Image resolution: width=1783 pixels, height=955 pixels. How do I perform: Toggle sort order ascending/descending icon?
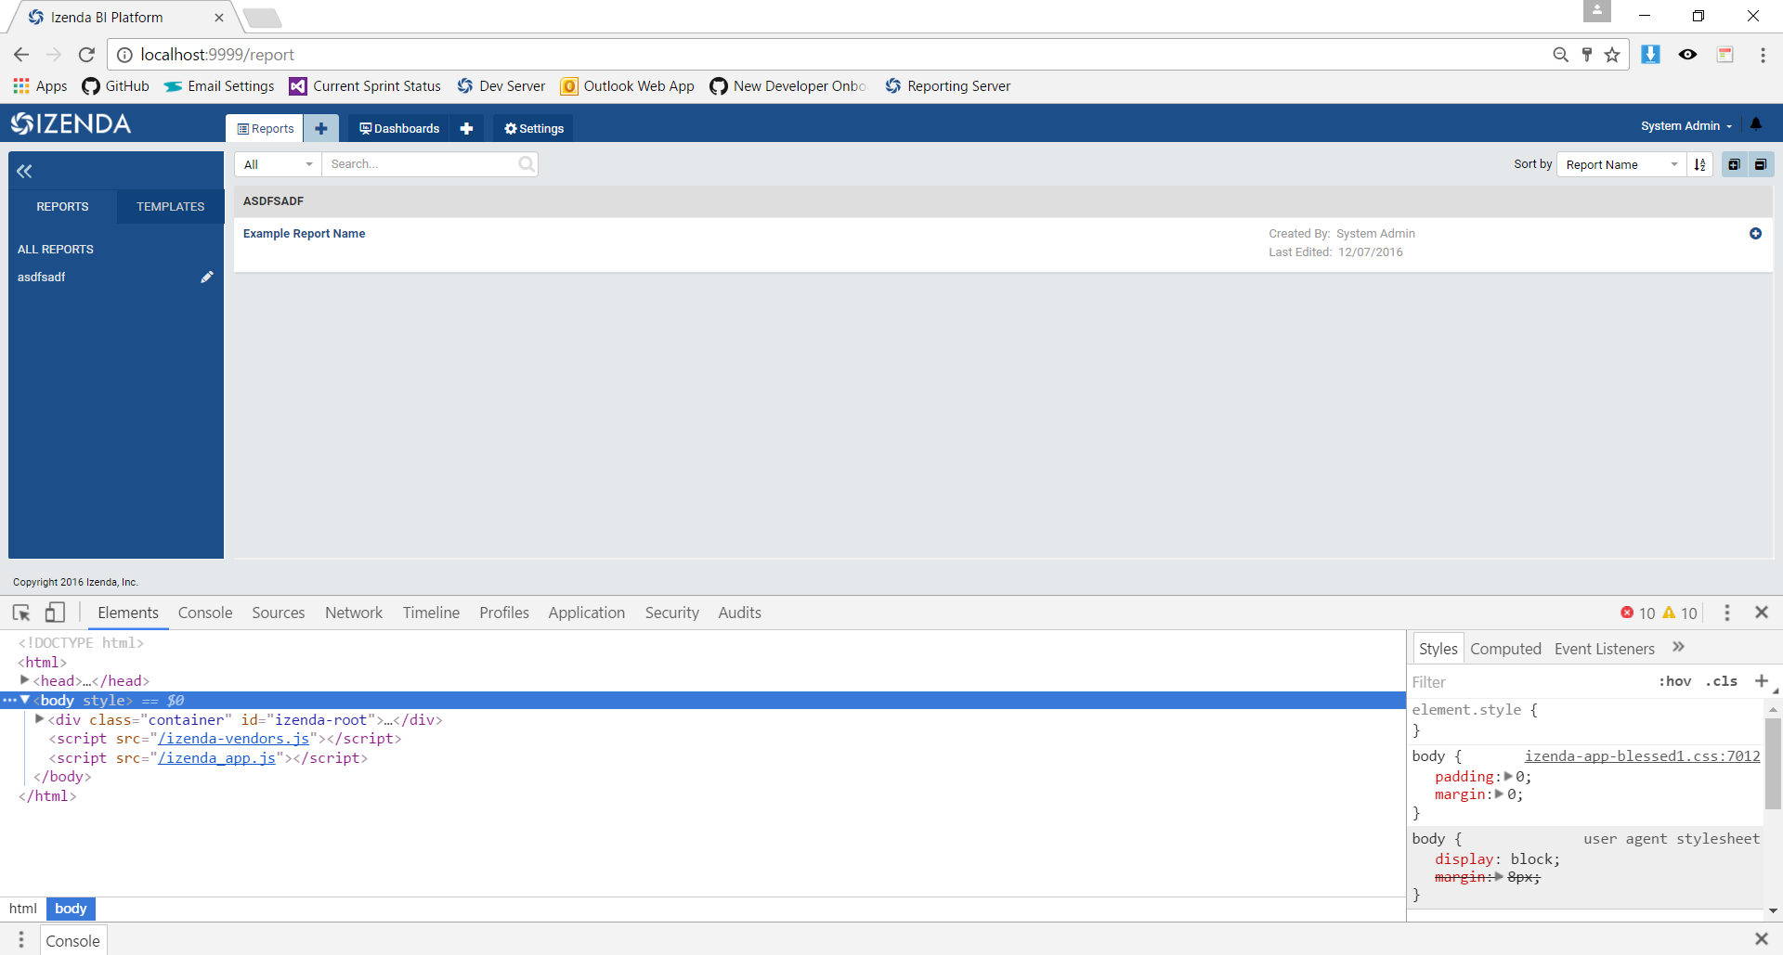(x=1699, y=164)
